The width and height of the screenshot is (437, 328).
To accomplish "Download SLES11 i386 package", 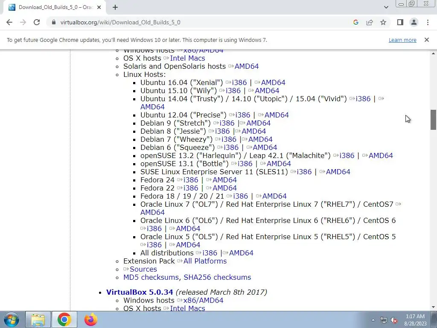I will pos(304,172).
